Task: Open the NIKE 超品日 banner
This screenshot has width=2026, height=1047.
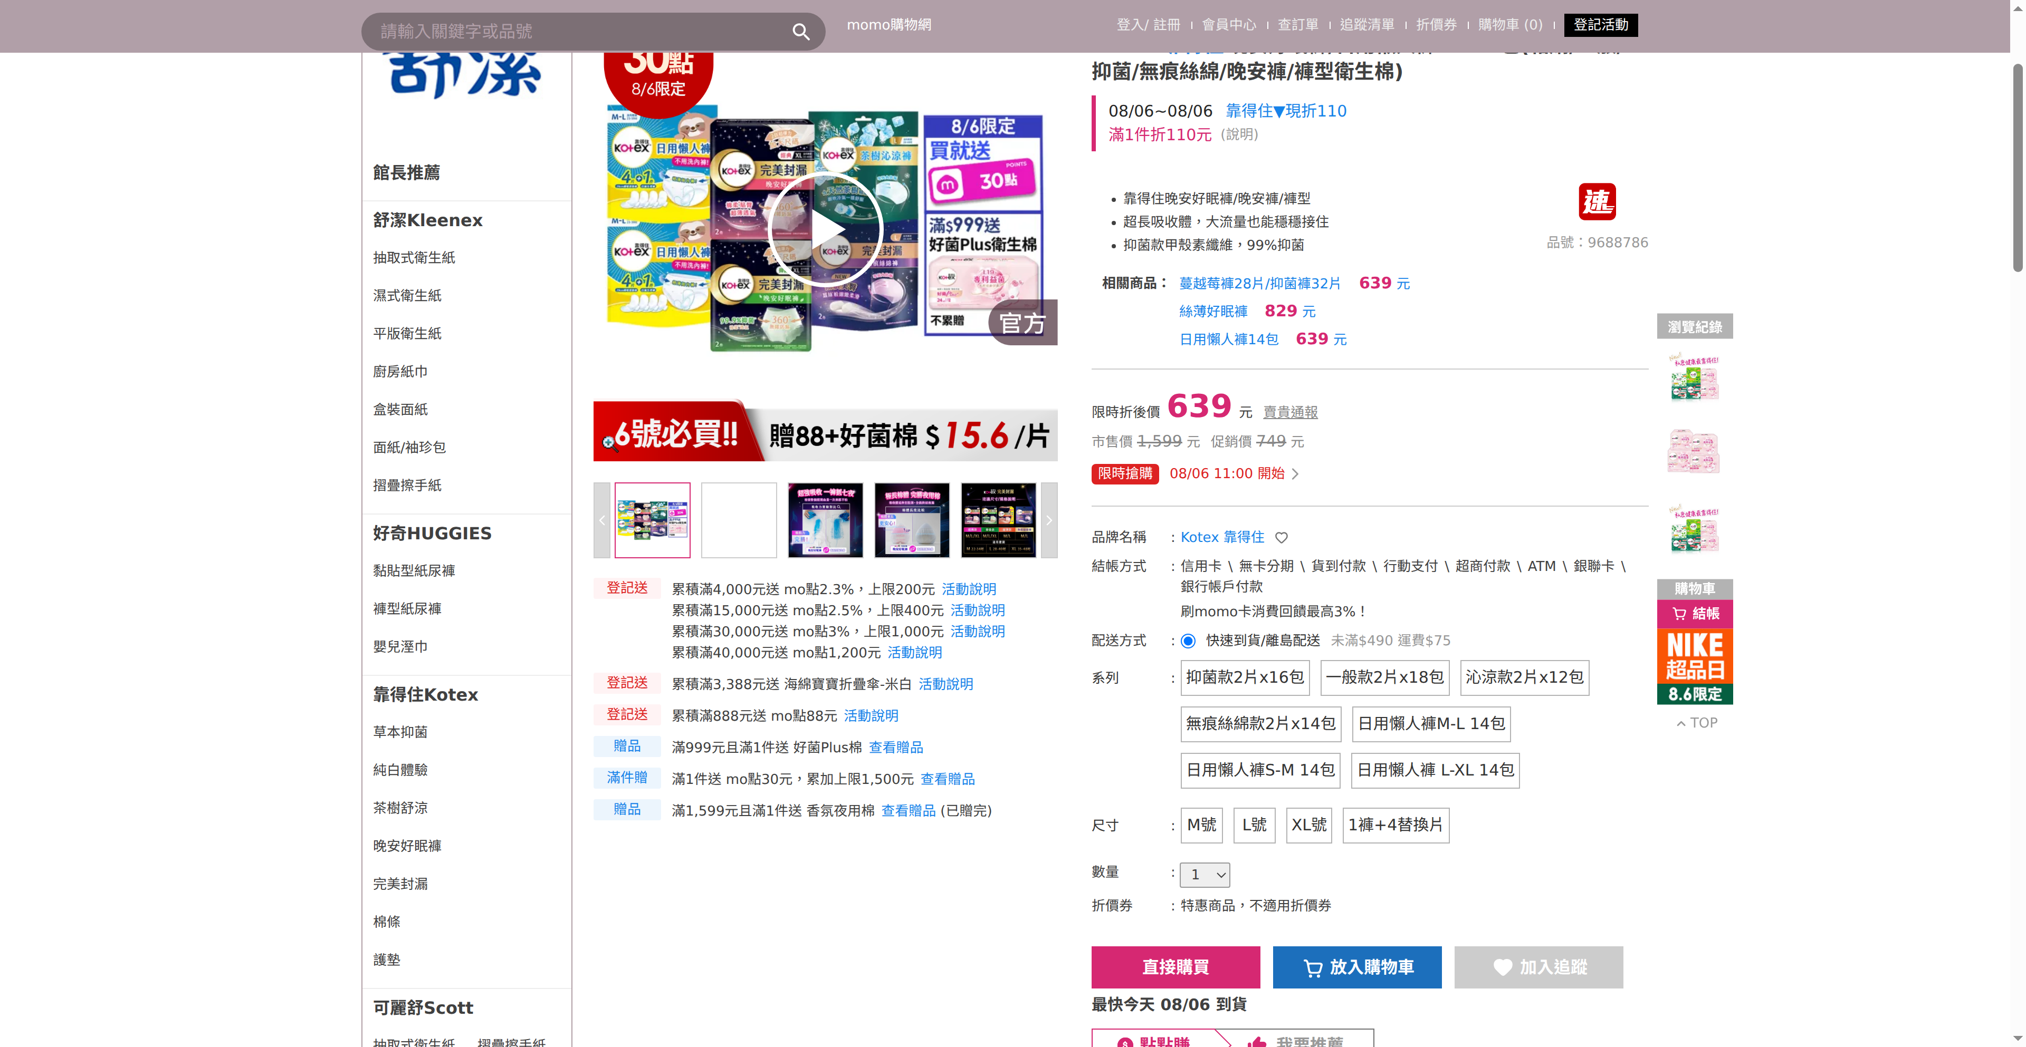Action: 1695,666
